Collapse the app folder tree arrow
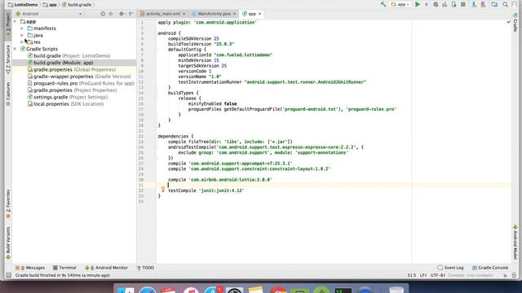Image resolution: width=522 pixels, height=293 pixels. 15,22
